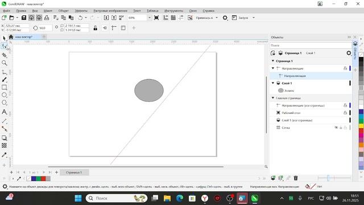Click the Options gear in standard toolbar
The height and width of the screenshot is (205, 364).
(225, 18)
